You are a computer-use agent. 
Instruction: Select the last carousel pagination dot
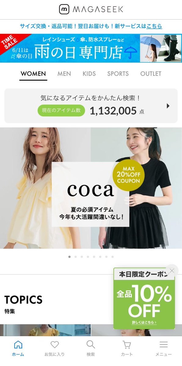click(112, 257)
